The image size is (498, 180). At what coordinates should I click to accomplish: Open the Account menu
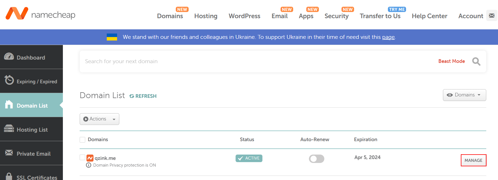(471, 16)
